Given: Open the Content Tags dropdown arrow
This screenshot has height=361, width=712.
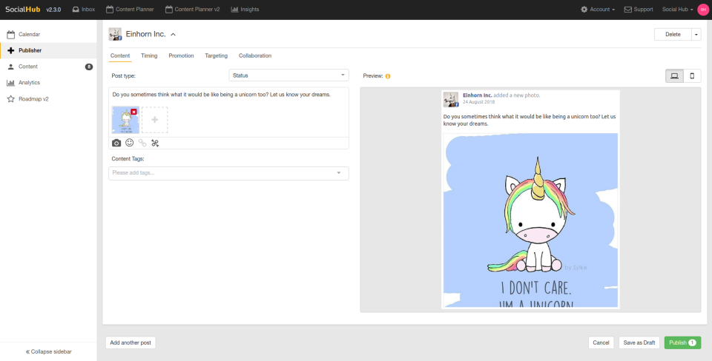Looking at the screenshot, I should click(339, 173).
